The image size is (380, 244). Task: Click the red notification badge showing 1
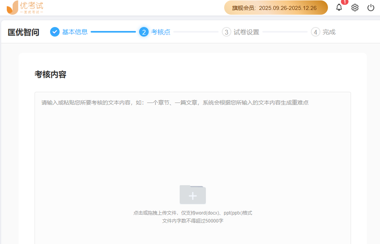click(344, 3)
